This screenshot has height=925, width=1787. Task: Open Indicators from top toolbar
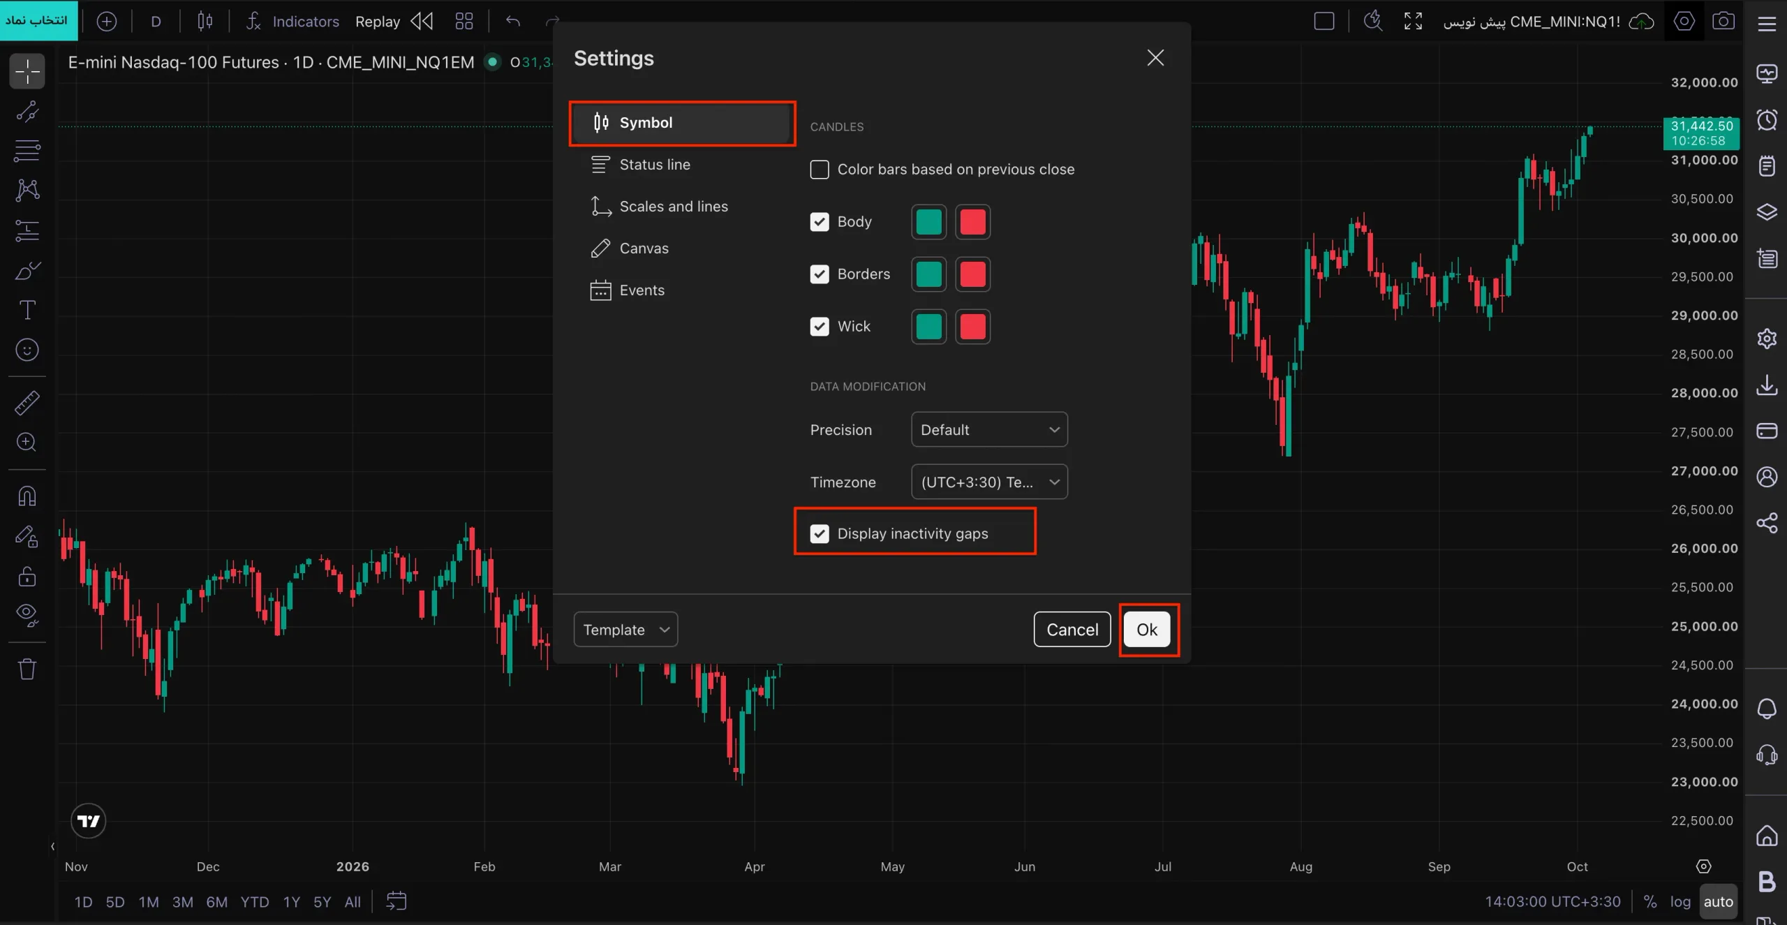(x=292, y=22)
